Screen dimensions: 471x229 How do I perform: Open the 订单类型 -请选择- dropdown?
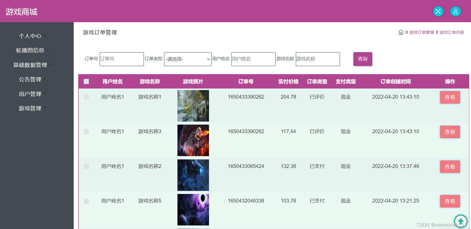[188, 59]
